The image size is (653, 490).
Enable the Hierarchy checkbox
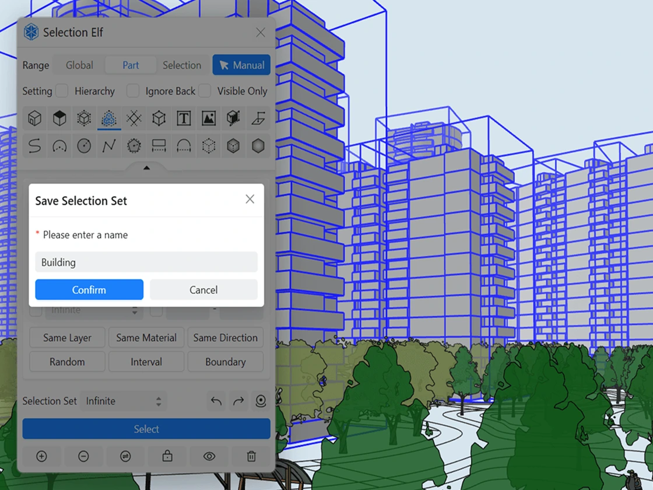(62, 91)
